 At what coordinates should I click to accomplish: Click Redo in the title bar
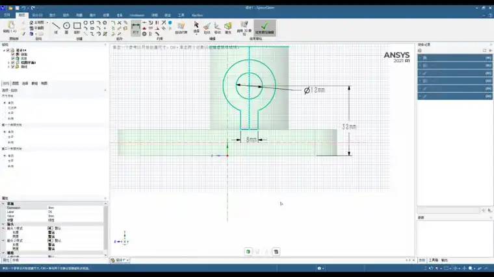(32, 8)
